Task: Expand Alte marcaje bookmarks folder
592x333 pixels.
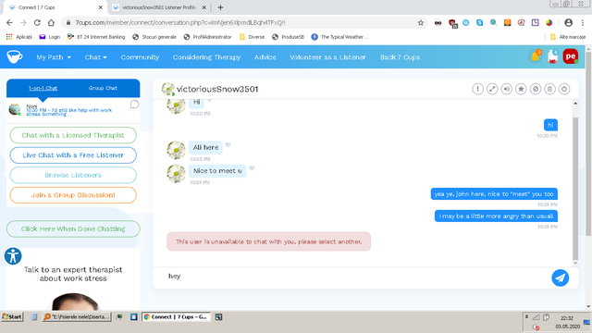Action: point(568,37)
